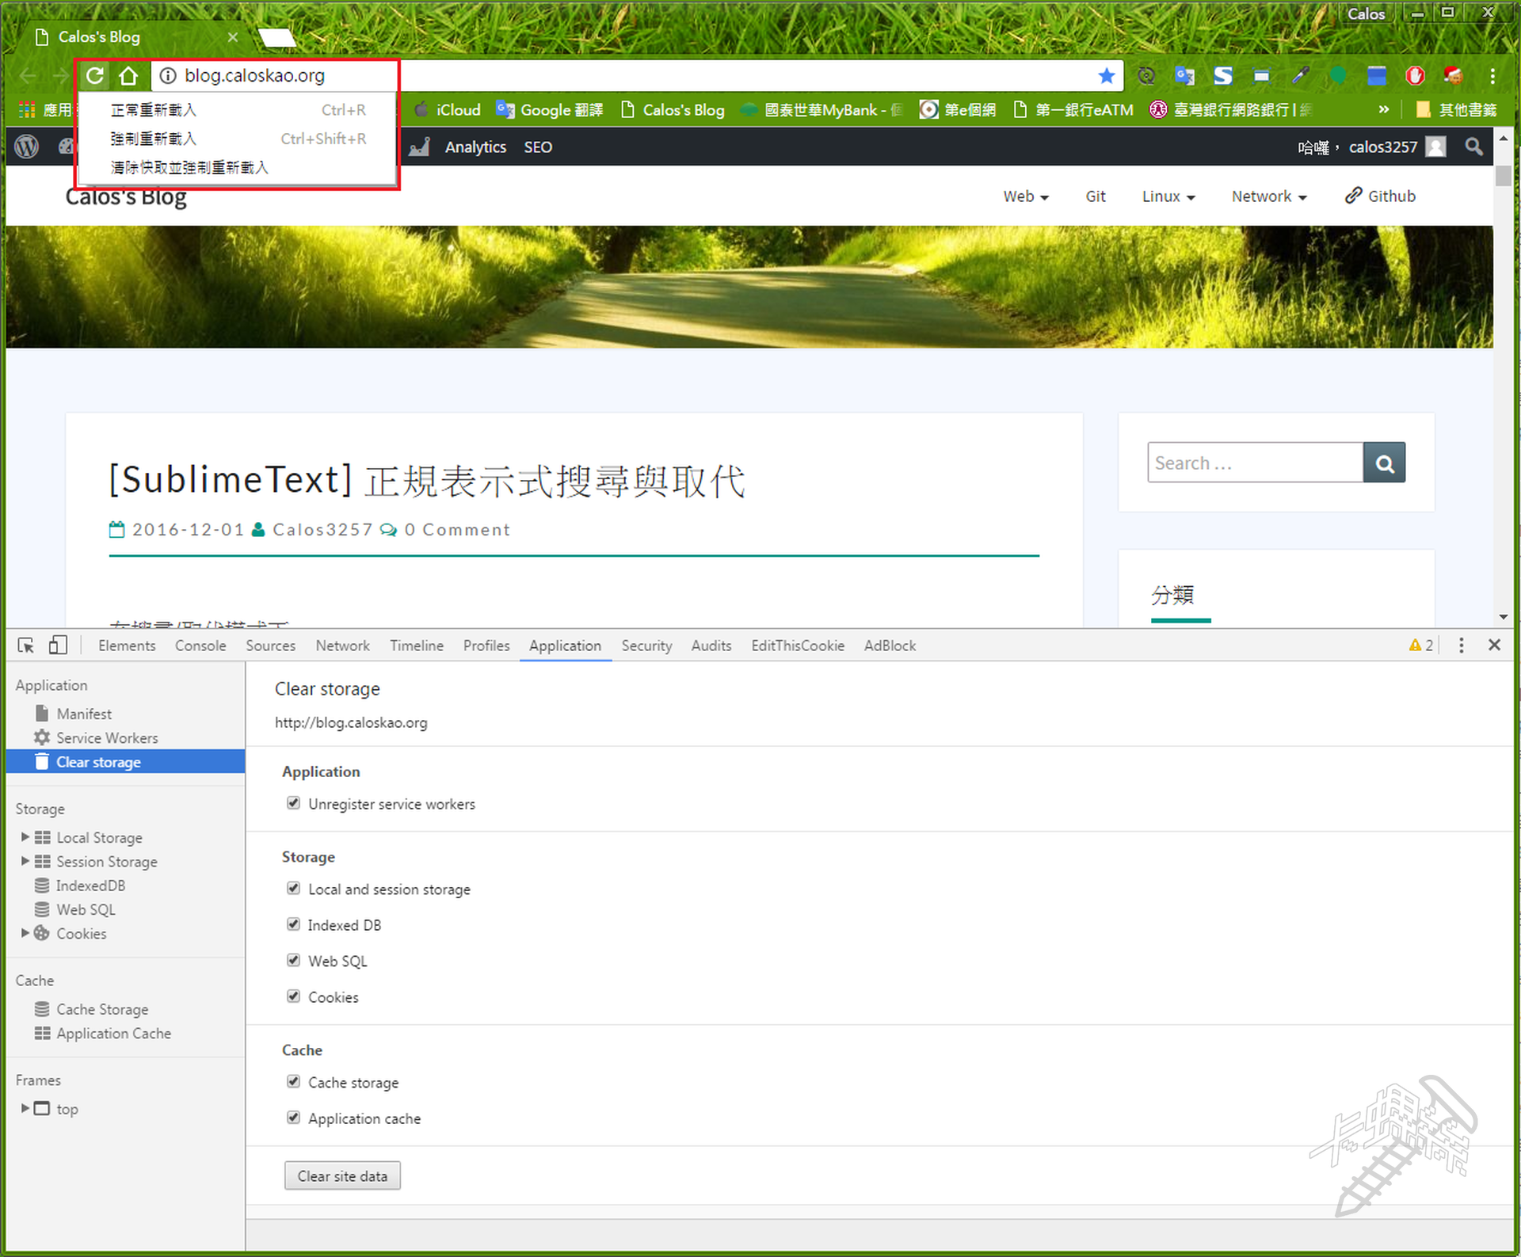The width and height of the screenshot is (1521, 1257).
Task: Uncheck Unregister service workers checkbox
Action: tap(294, 803)
